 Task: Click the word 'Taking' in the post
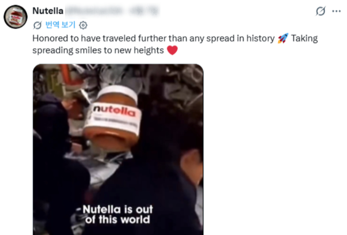304,39
